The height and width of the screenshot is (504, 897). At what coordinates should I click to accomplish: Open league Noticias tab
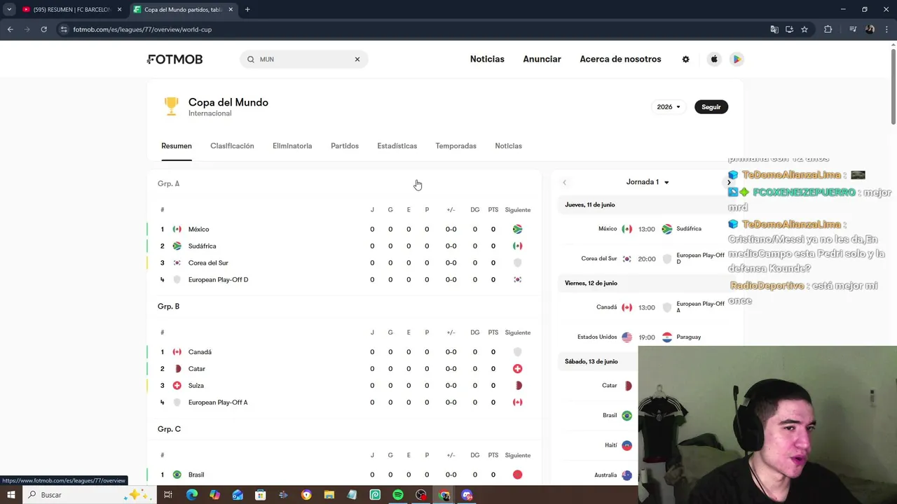(508, 146)
